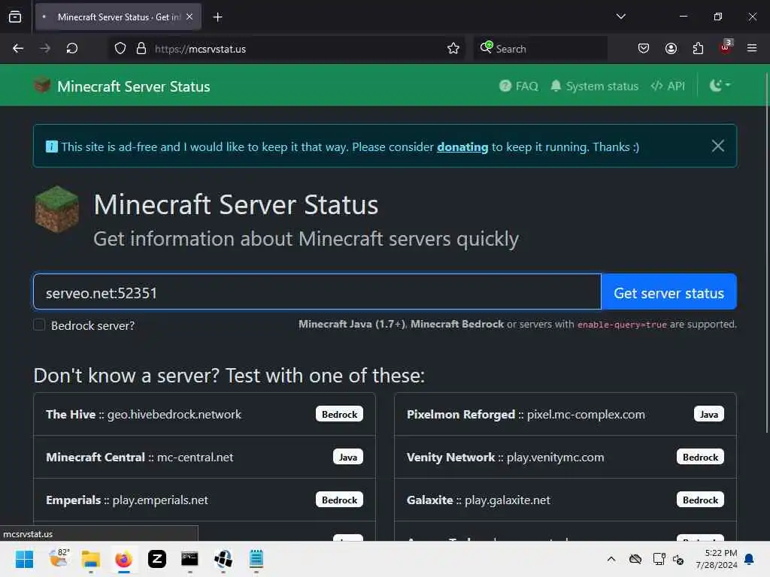This screenshot has height=577, width=770.
Task: Click the server address input field
Action: coord(317,292)
